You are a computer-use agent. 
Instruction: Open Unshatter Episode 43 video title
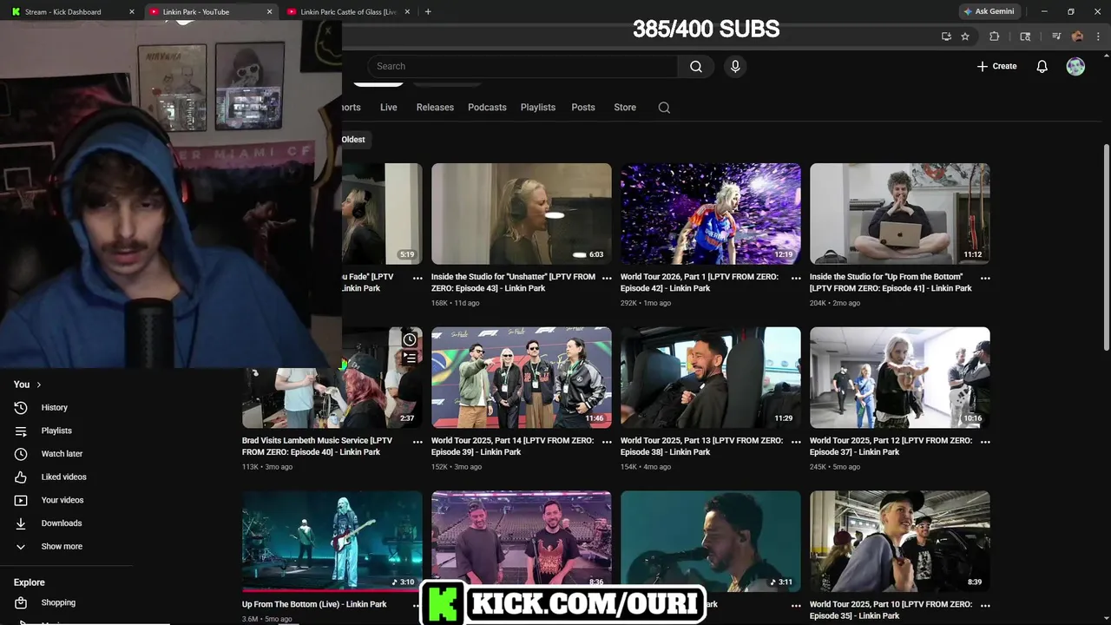pos(513,282)
